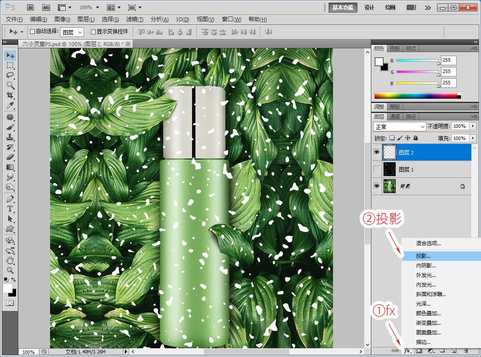The height and width of the screenshot is (357, 481).
Task: Expand the 不透明度 opacity arrow
Action: [x=474, y=126]
